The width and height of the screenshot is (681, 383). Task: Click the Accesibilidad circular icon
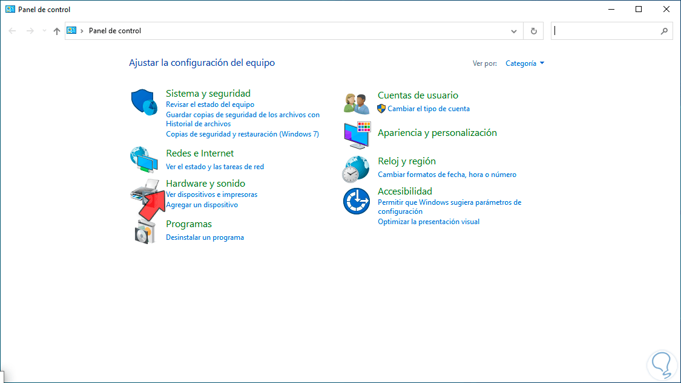point(356,201)
